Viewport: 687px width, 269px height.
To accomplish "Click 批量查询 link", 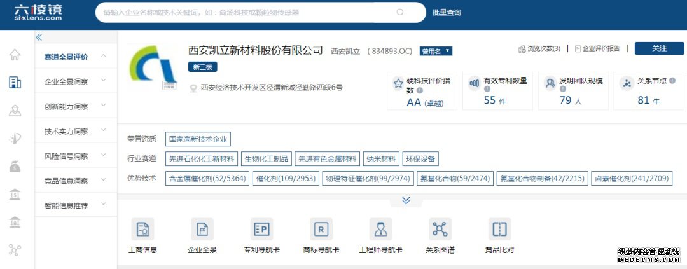I will point(447,13).
